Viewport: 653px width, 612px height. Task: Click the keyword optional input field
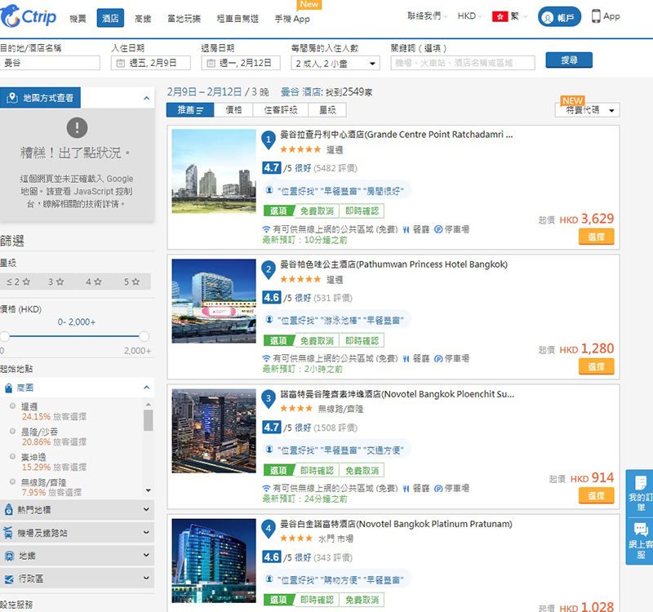tap(463, 63)
